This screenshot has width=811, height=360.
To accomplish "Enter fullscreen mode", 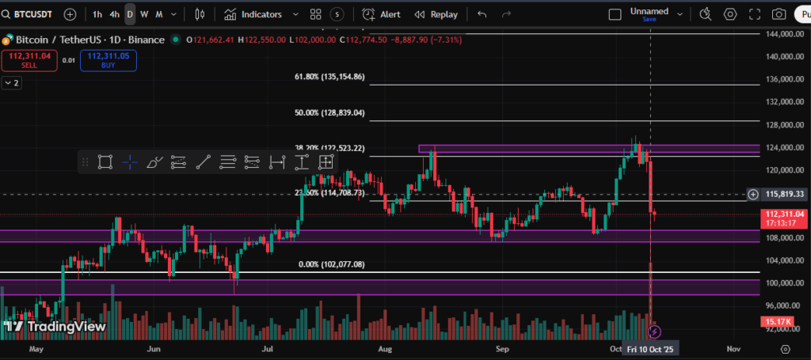I will click(755, 14).
